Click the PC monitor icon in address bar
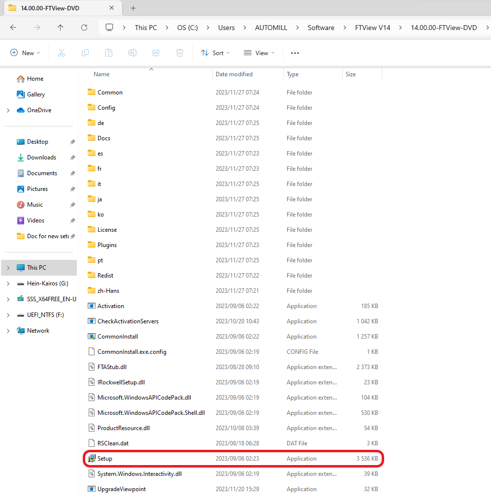Screen dimensions: 491x500 pos(109,28)
